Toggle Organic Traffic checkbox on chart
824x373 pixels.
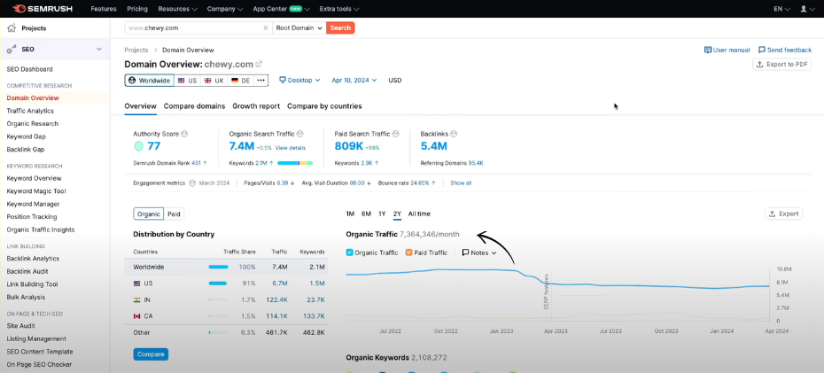pos(349,253)
